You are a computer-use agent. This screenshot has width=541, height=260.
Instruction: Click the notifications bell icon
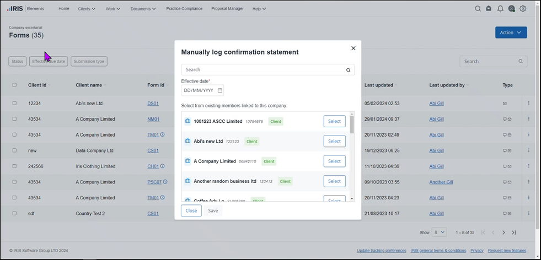(500, 9)
